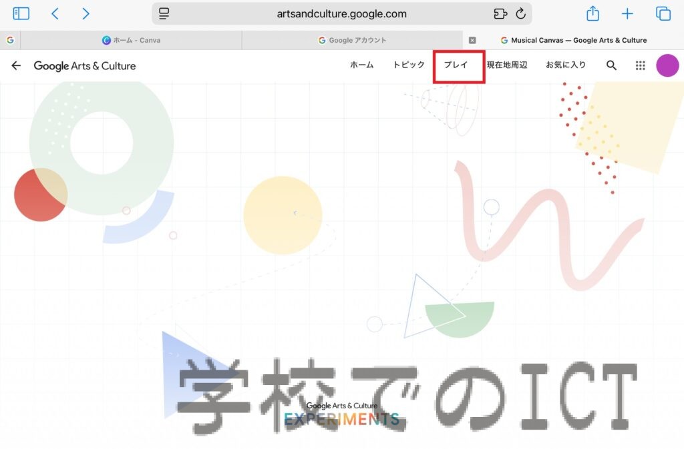This screenshot has width=684, height=449.
Task: Reload the current page
Action: [x=520, y=13]
